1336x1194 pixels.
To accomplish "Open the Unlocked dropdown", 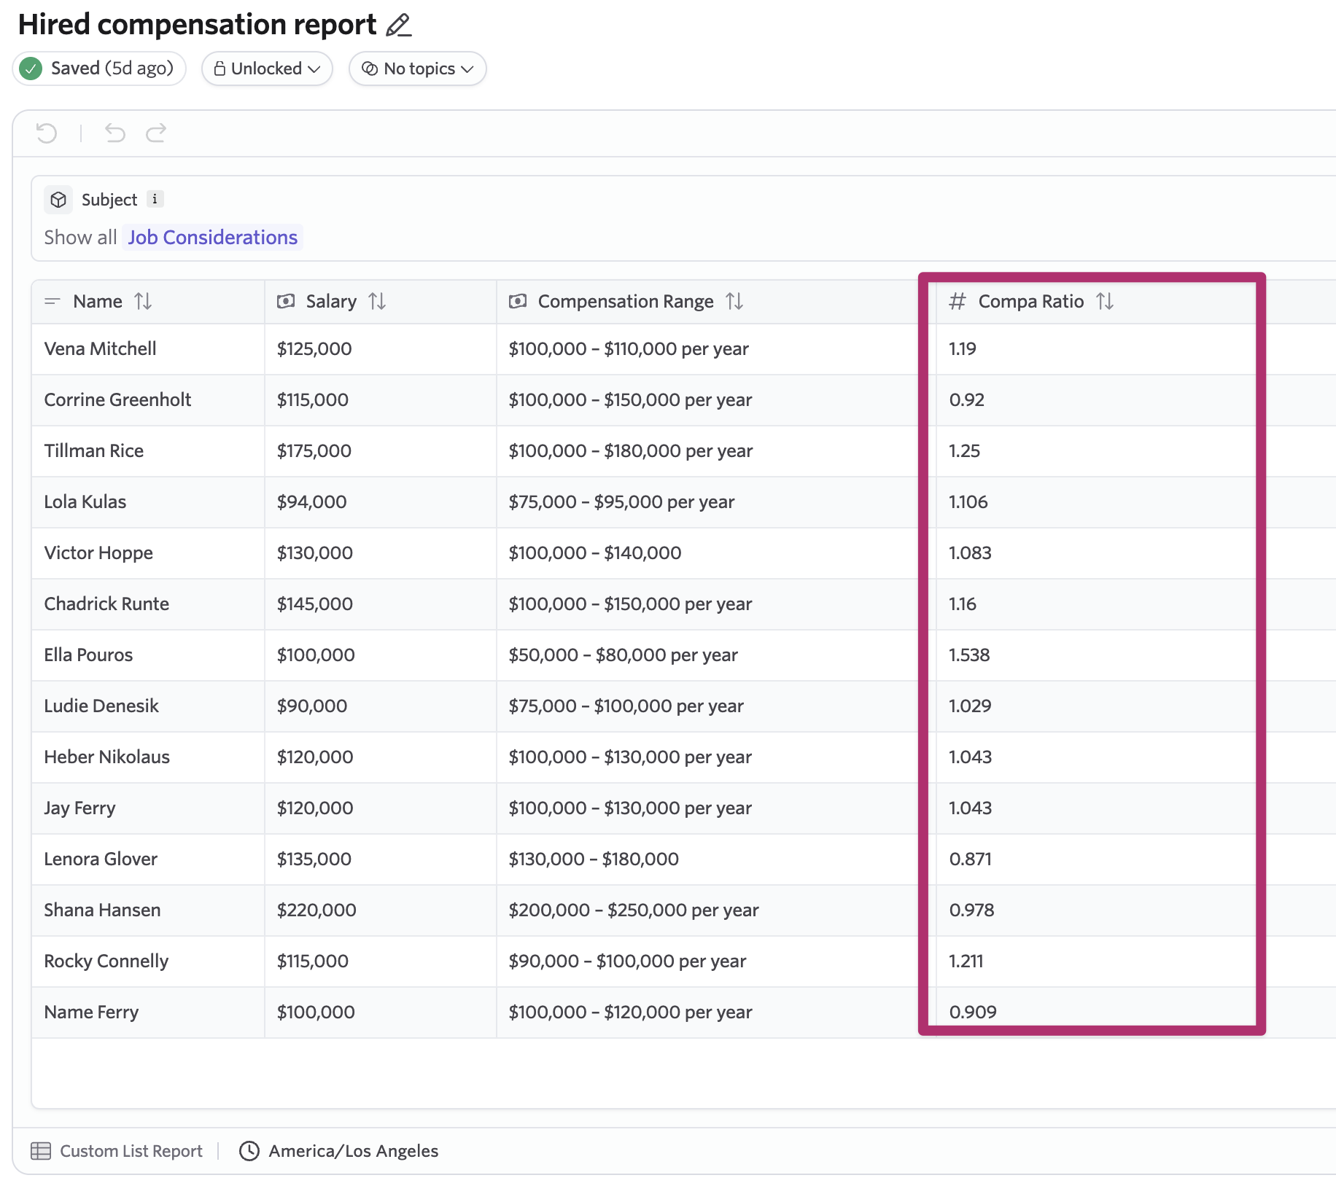I will pyautogui.click(x=267, y=69).
